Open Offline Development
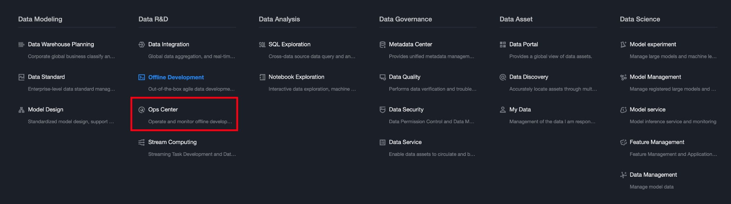Screen dimensions: 731x204 pos(176,77)
